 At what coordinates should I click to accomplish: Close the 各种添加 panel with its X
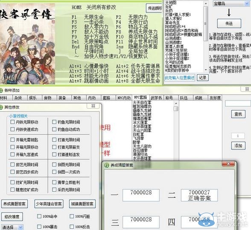point(247,89)
